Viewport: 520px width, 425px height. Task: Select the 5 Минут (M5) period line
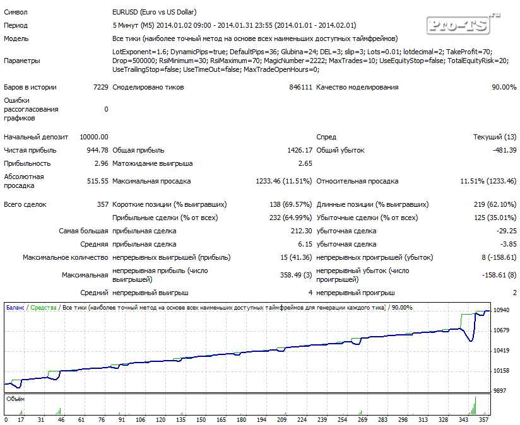pos(234,25)
